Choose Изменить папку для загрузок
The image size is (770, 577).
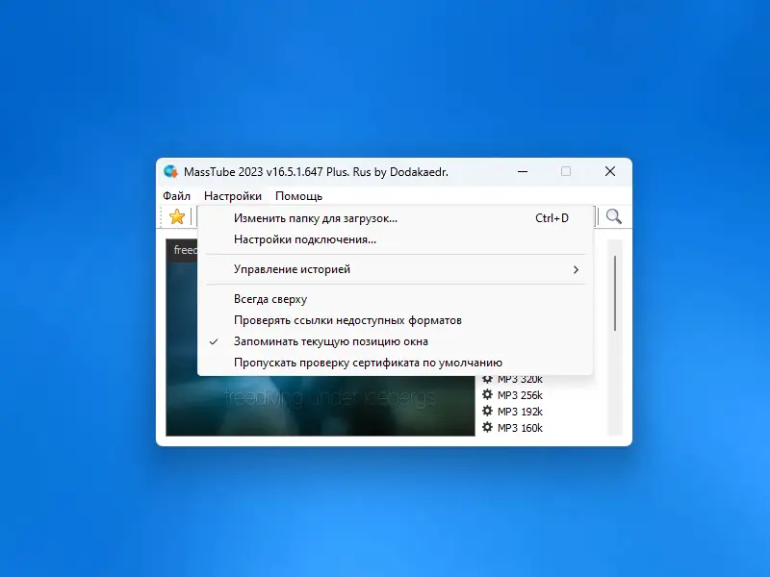coord(396,218)
